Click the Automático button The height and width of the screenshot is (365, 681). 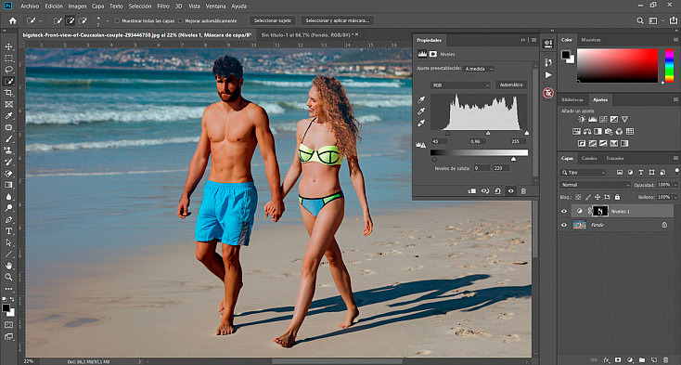(x=511, y=85)
